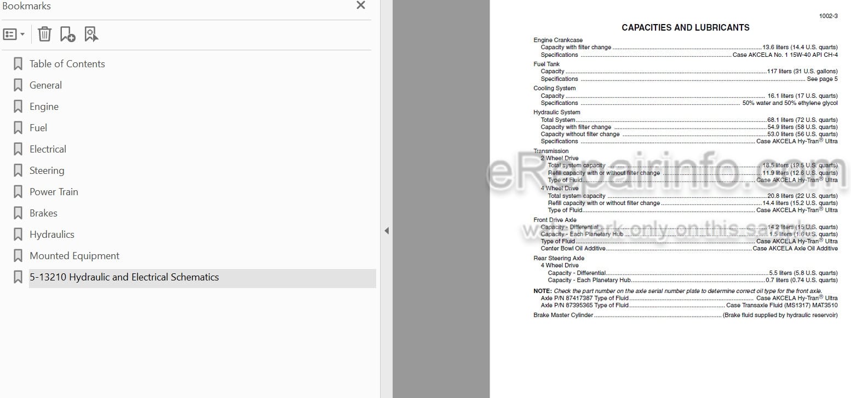
Task: Open the Hydraulics bookmark
Action: click(51, 235)
